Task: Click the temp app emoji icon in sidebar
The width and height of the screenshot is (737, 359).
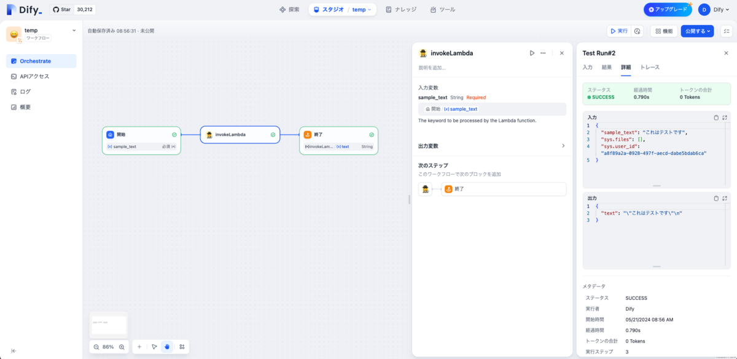Action: click(14, 34)
